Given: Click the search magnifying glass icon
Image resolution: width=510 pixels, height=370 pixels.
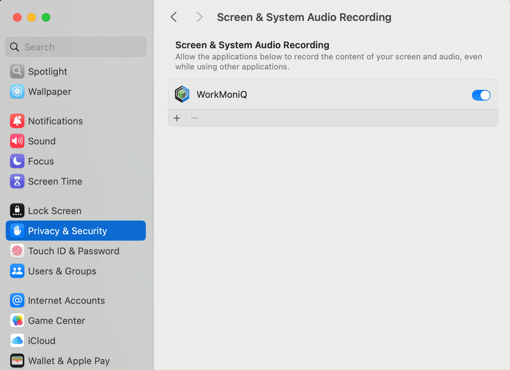Looking at the screenshot, I should coord(14,47).
